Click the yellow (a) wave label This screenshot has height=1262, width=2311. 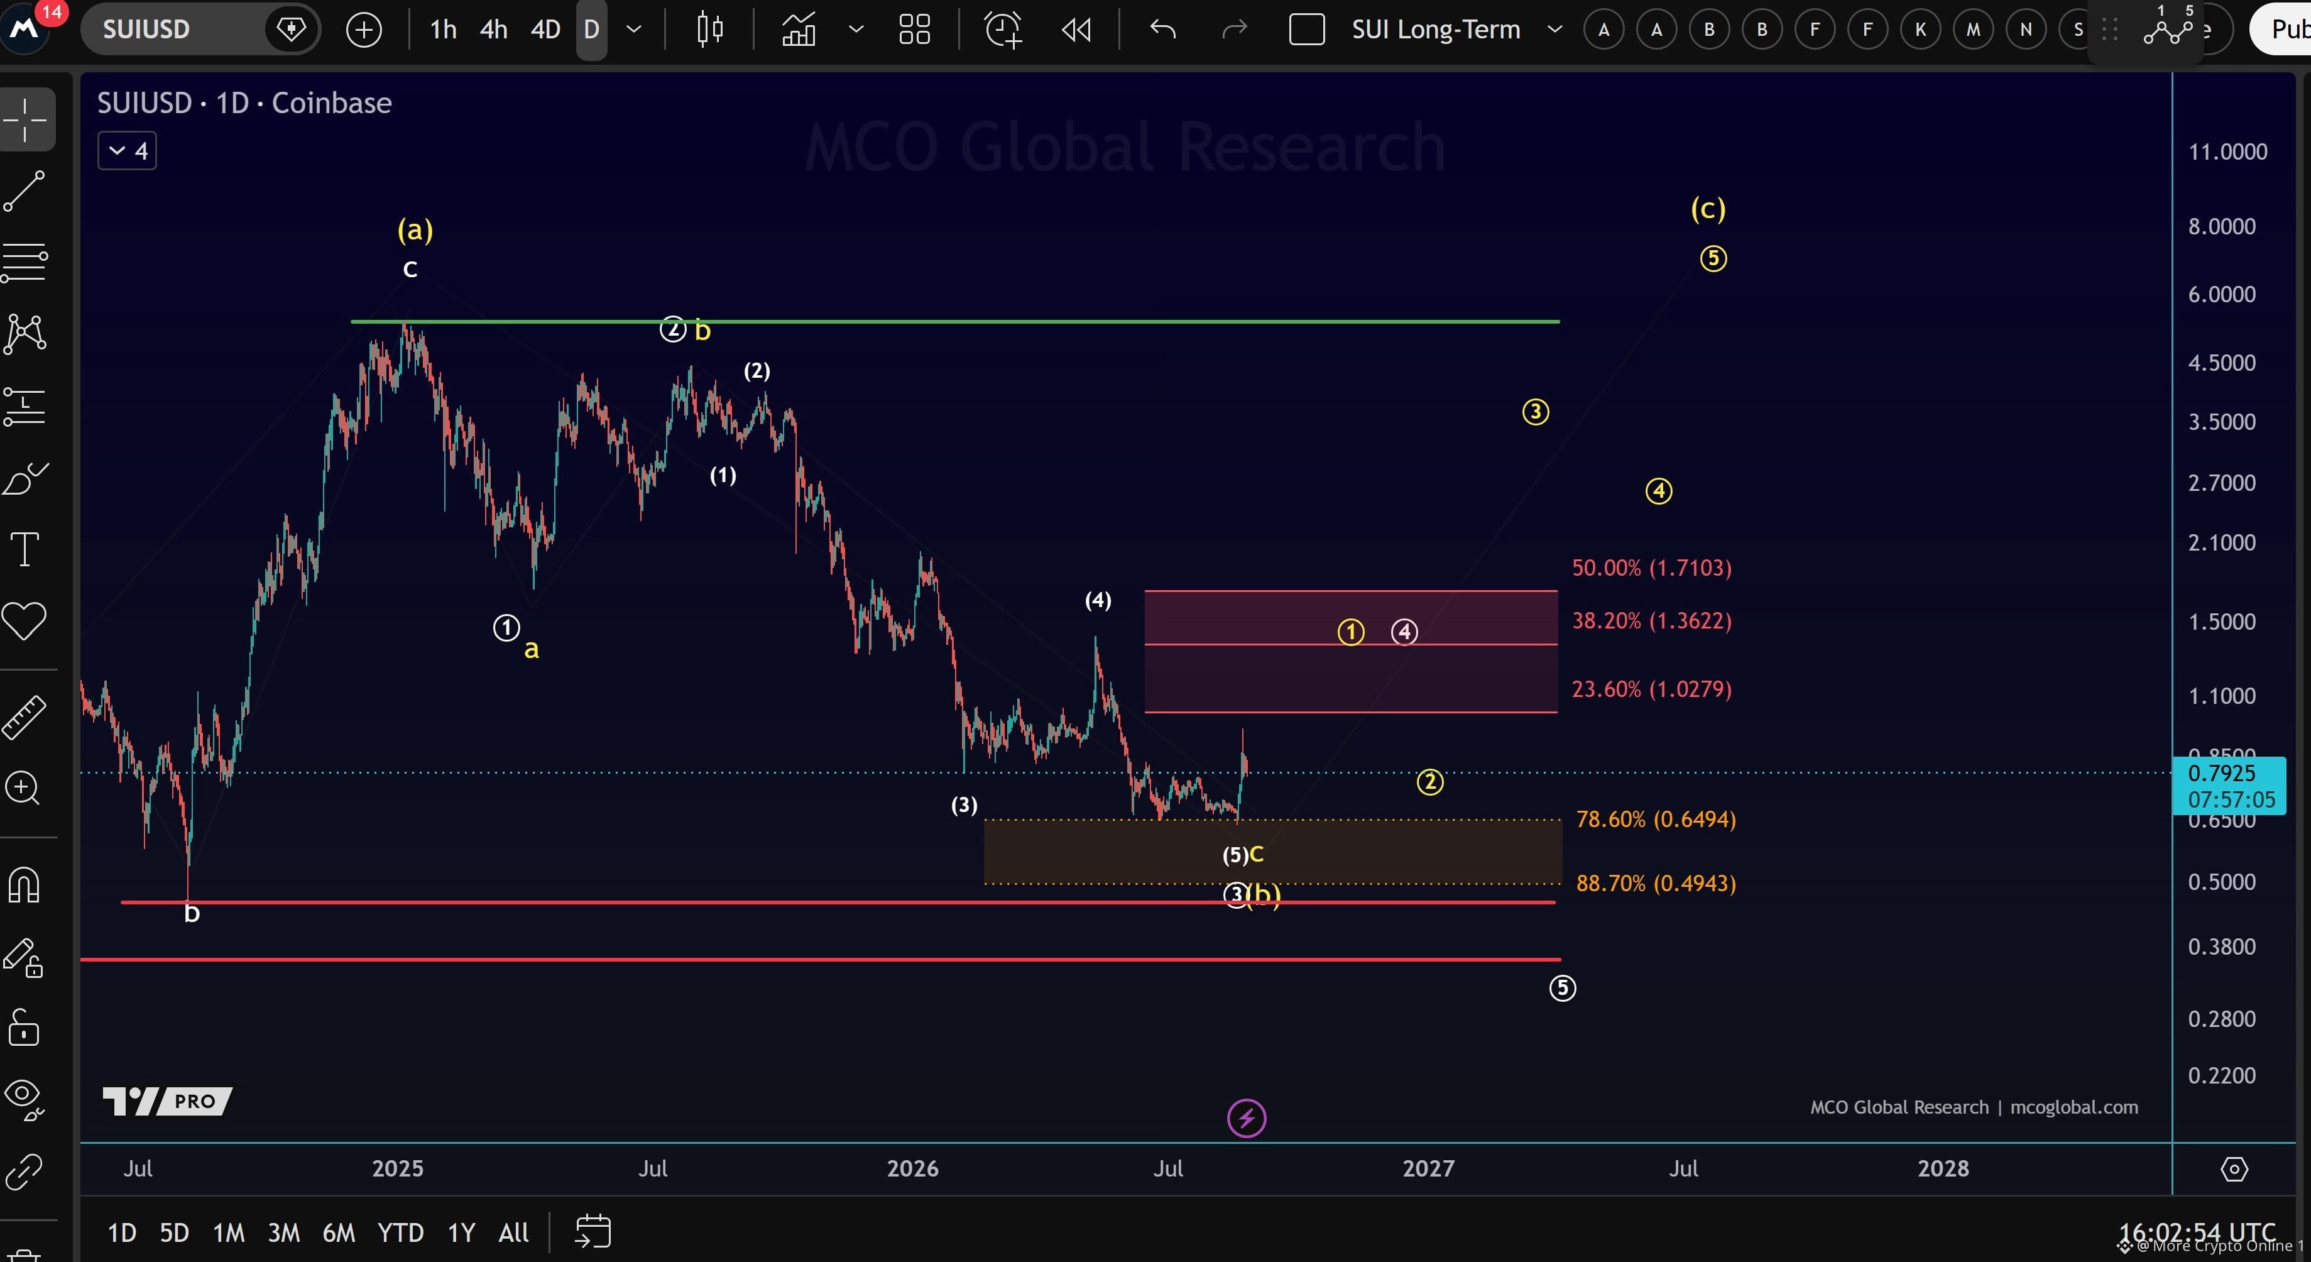point(415,231)
